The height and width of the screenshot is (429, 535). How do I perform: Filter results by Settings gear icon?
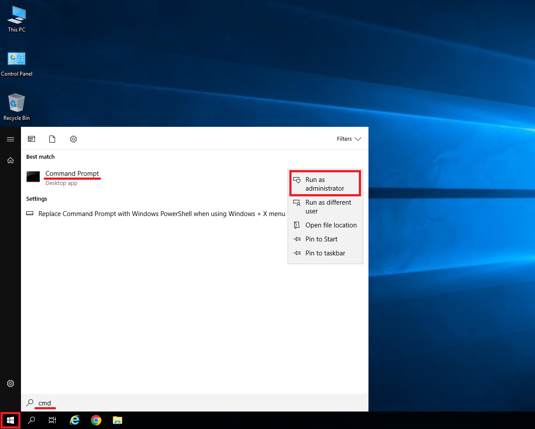click(x=73, y=139)
